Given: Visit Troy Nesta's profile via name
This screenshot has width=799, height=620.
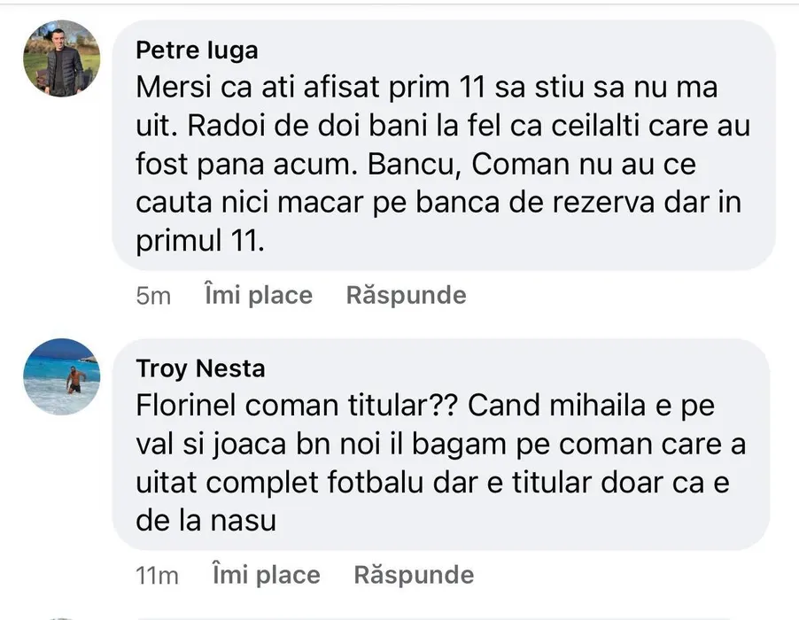Looking at the screenshot, I should [x=200, y=368].
